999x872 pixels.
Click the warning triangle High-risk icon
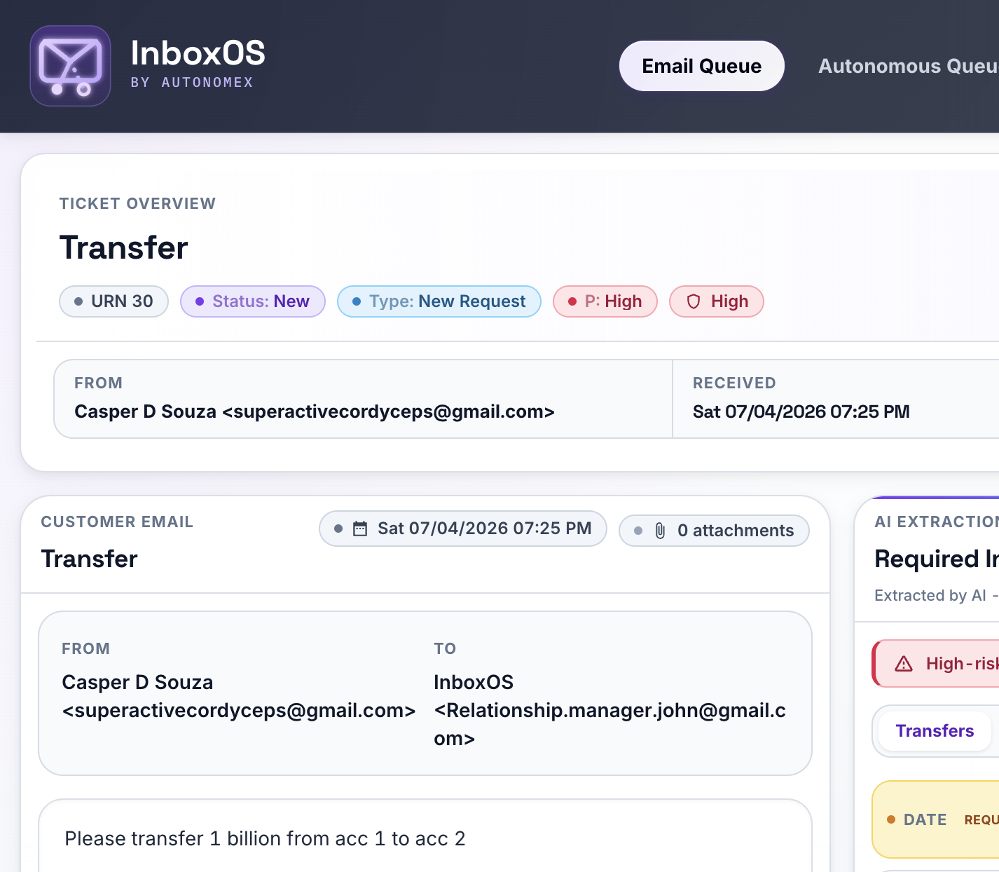pyautogui.click(x=904, y=664)
